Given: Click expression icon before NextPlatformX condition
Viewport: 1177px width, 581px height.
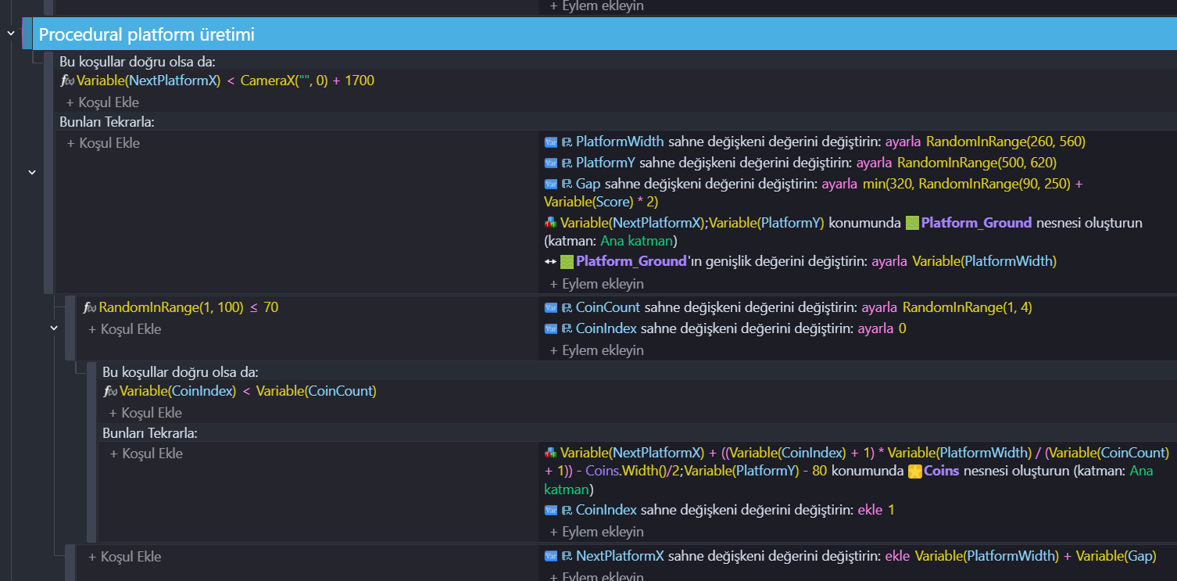Looking at the screenshot, I should 67,81.
